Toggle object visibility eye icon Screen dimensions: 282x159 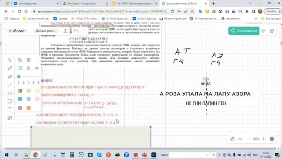37,68
